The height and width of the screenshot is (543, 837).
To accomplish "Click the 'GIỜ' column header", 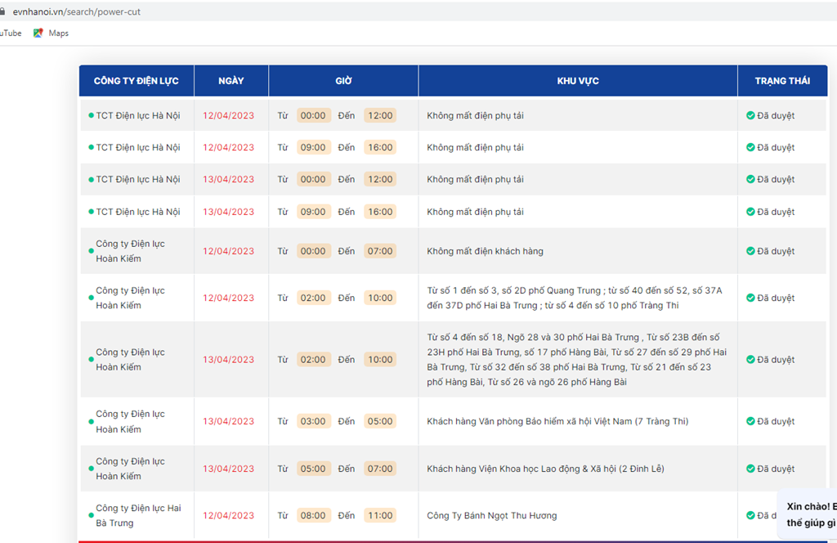I will pyautogui.click(x=344, y=81).
